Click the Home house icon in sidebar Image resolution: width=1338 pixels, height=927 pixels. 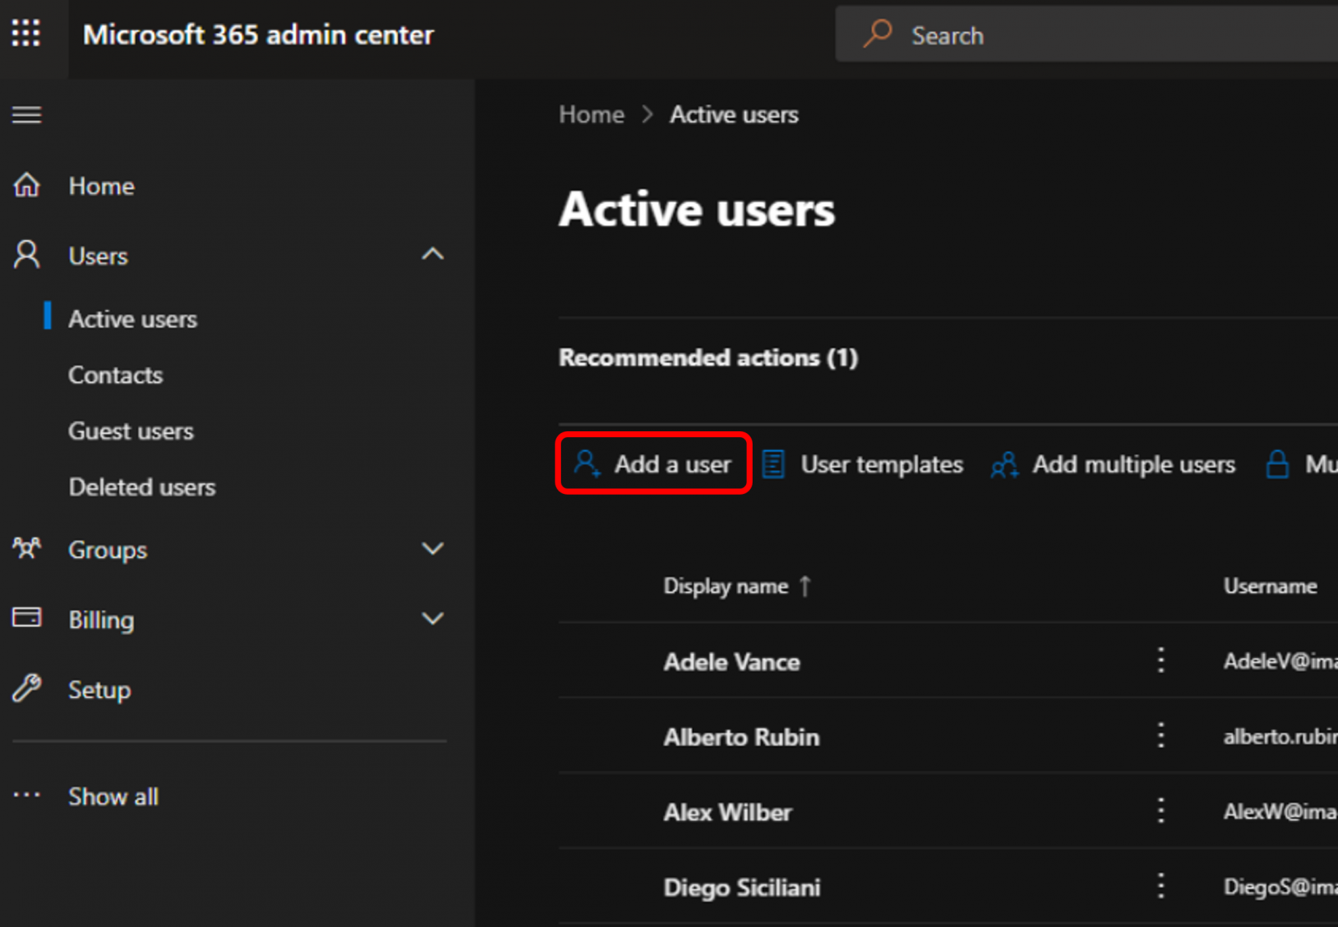coord(27,186)
